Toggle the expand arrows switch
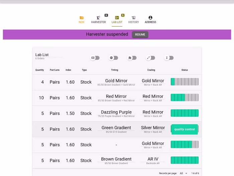234x176 pixels. (x=150, y=58)
